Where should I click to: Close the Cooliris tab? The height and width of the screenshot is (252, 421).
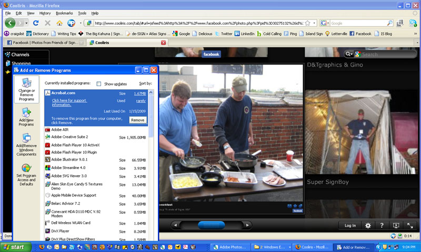pyautogui.click(x=163, y=43)
